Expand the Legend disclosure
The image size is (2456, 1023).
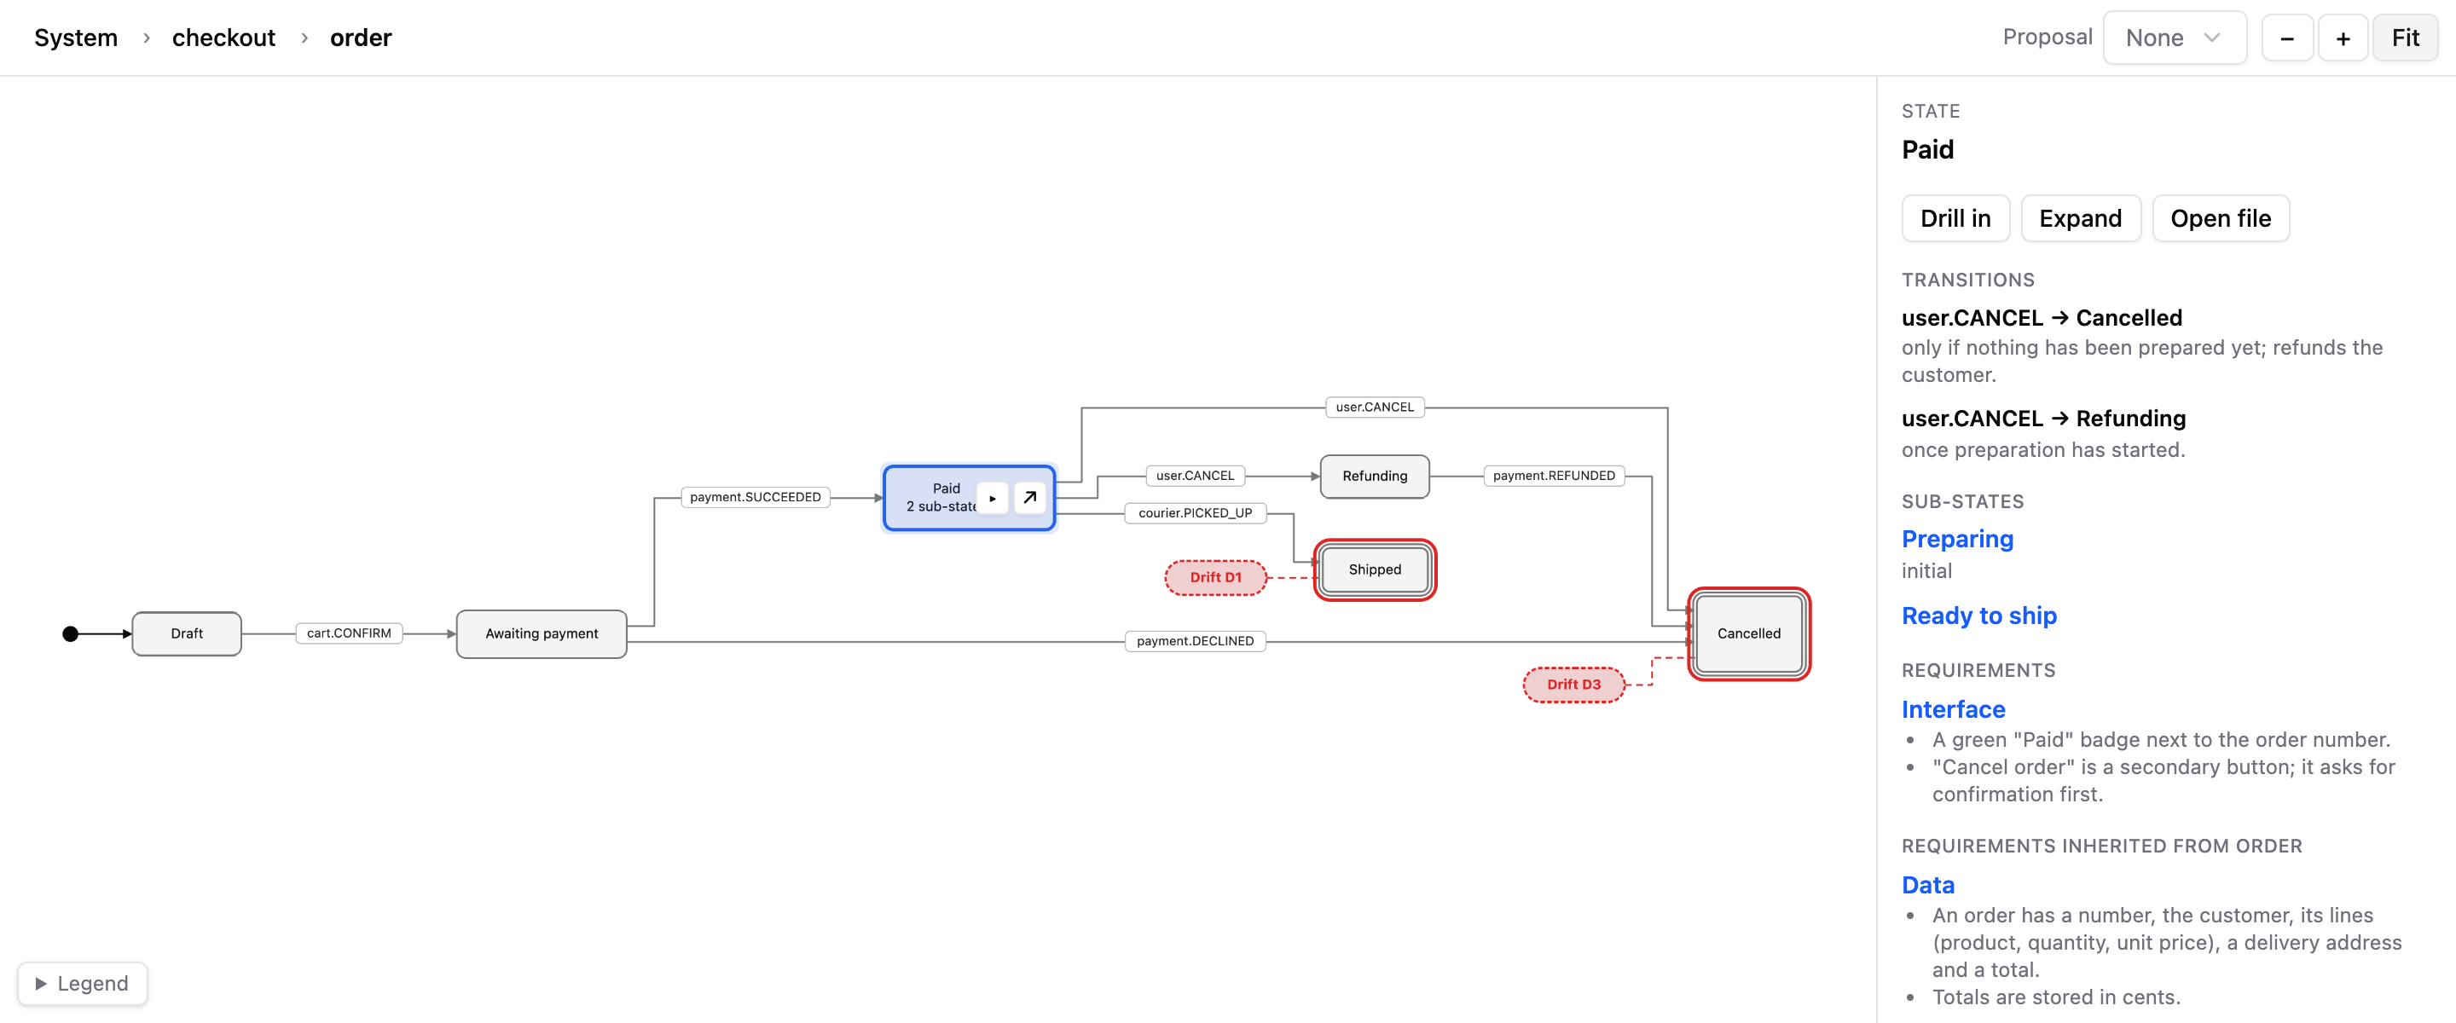point(82,983)
